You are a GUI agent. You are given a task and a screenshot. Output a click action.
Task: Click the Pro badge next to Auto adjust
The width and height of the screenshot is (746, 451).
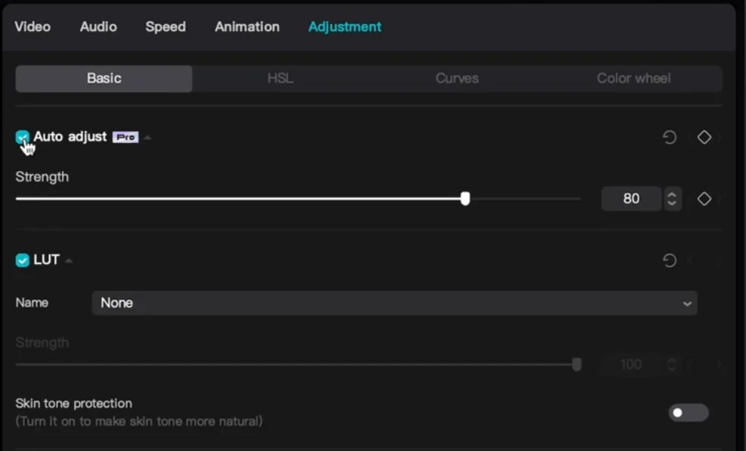[126, 137]
